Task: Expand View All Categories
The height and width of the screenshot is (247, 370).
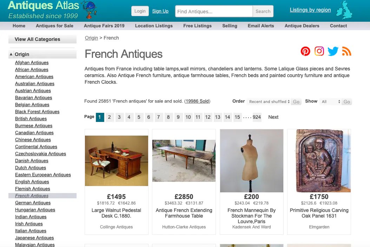Action: click(x=37, y=39)
